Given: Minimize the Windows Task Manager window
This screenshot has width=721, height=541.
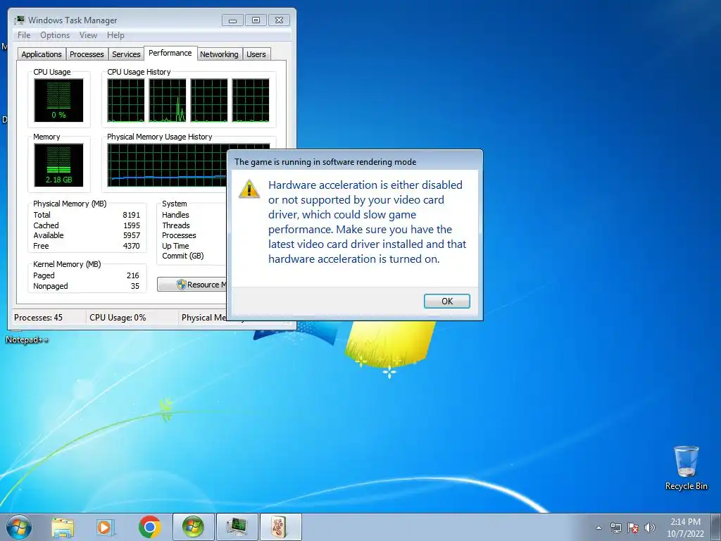Looking at the screenshot, I should (x=232, y=20).
